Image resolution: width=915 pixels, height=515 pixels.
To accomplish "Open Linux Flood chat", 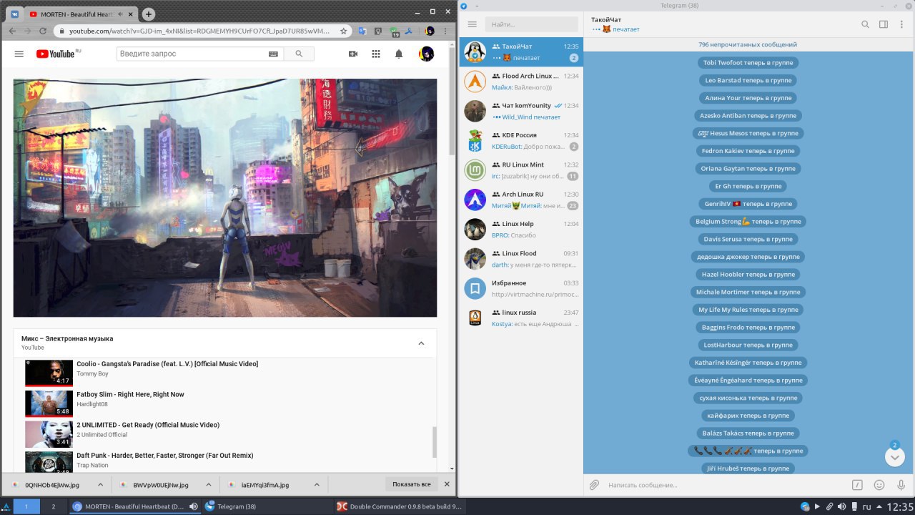I will pyautogui.click(x=521, y=259).
